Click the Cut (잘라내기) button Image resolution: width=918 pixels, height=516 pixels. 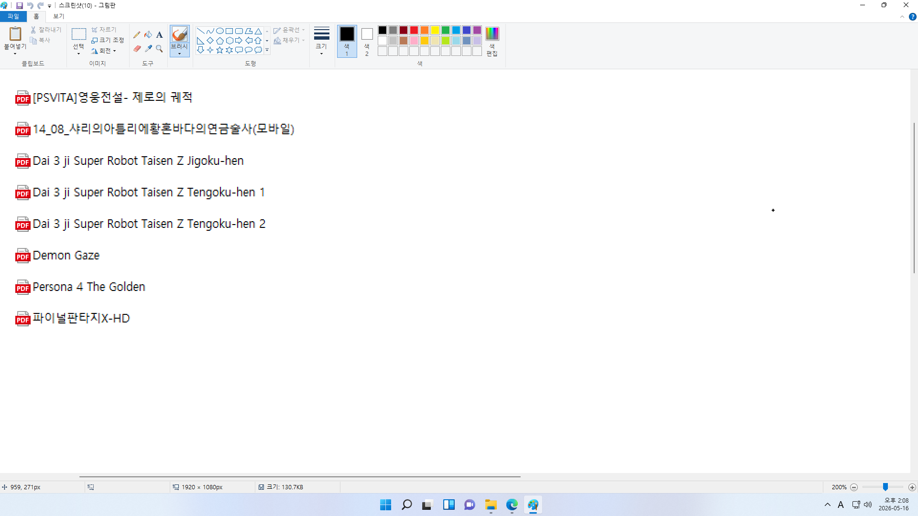[46, 30]
